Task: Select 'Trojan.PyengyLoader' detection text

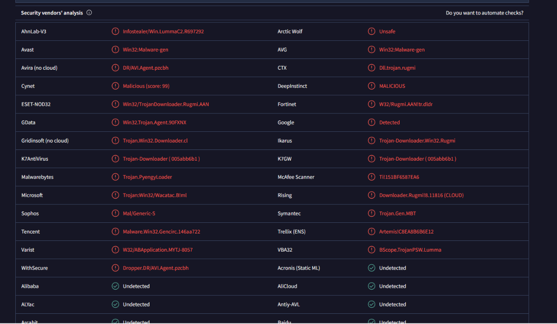Action: (x=148, y=177)
